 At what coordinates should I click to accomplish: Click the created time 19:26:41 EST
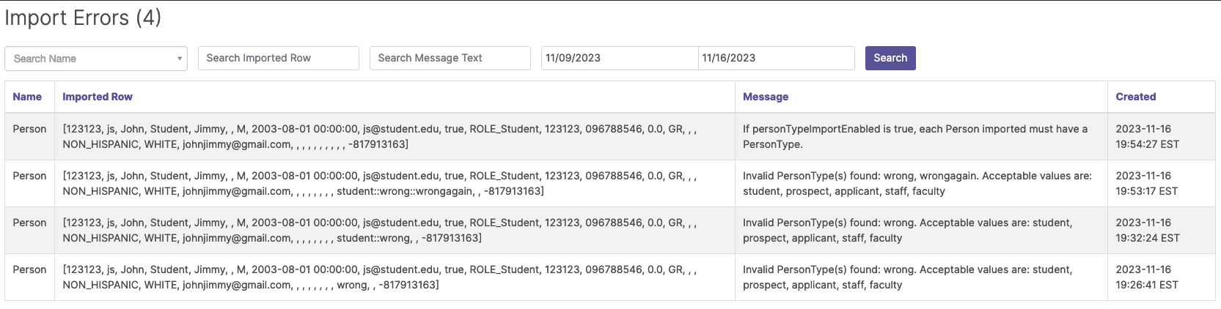tap(1146, 285)
